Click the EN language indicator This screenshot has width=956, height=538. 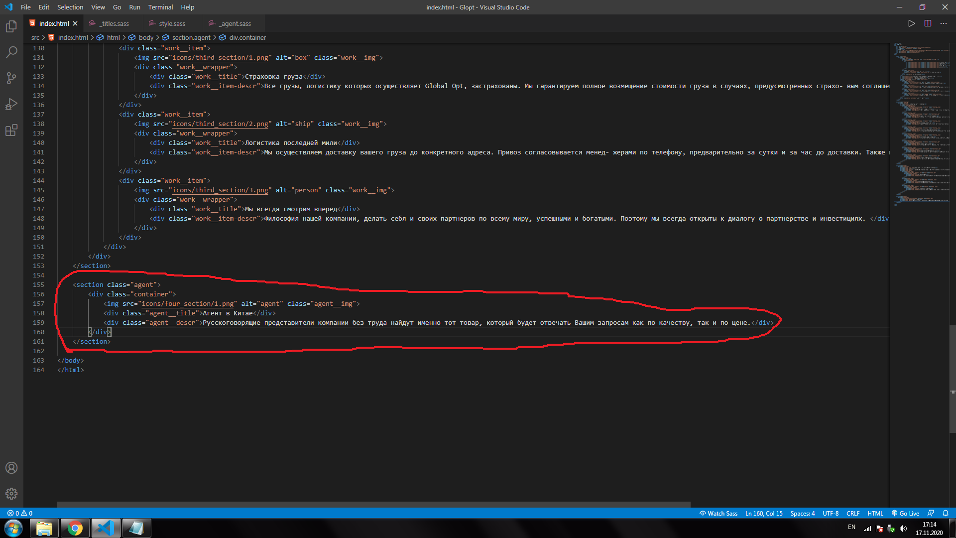click(x=851, y=527)
